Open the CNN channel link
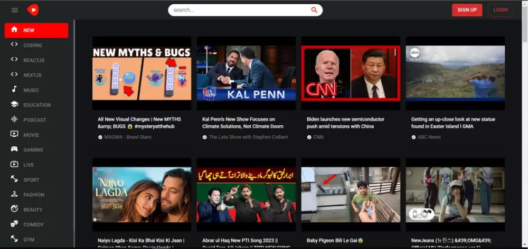Image resolution: width=528 pixels, height=249 pixels. tap(318, 137)
